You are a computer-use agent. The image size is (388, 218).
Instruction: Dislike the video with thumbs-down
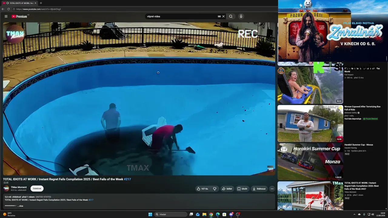(215, 189)
